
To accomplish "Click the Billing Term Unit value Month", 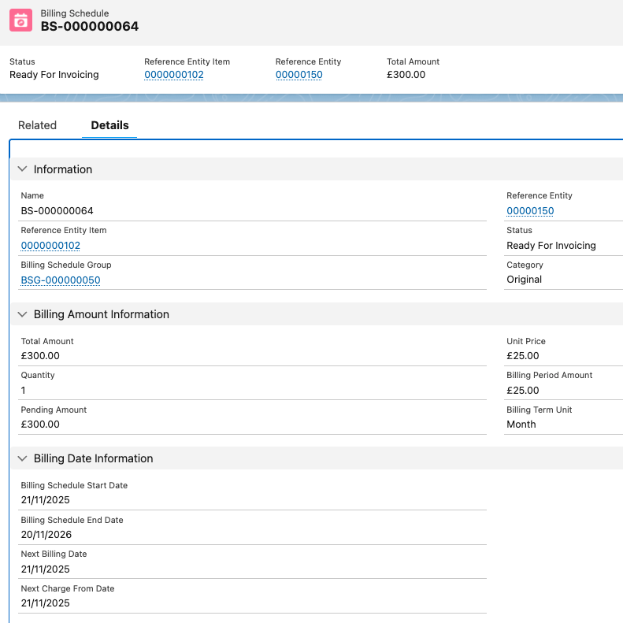I will click(521, 425).
